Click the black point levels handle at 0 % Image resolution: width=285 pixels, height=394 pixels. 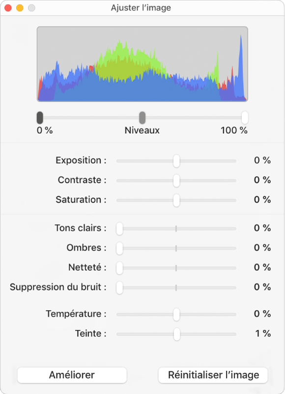tap(40, 118)
